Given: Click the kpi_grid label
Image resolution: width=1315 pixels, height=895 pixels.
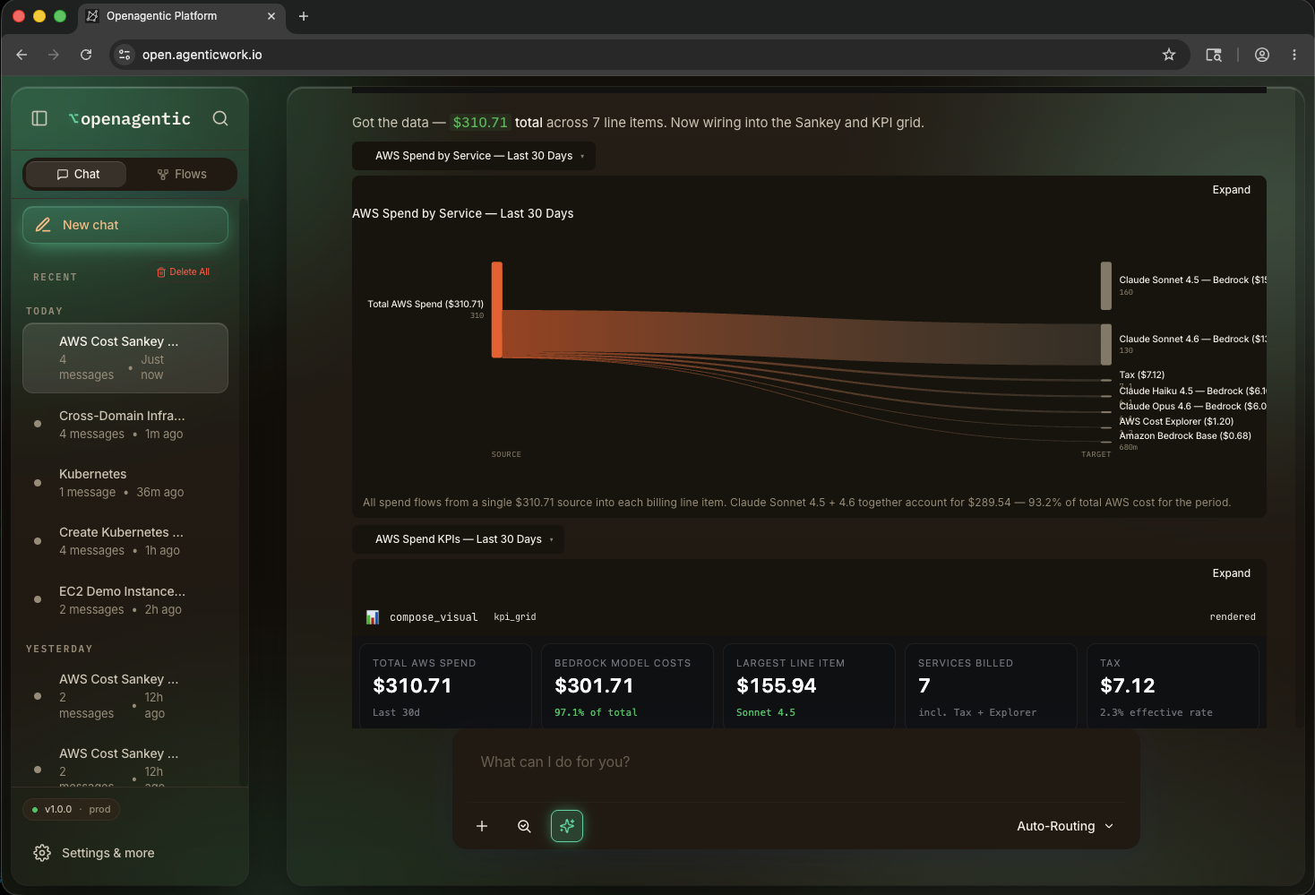Looking at the screenshot, I should tap(515, 616).
